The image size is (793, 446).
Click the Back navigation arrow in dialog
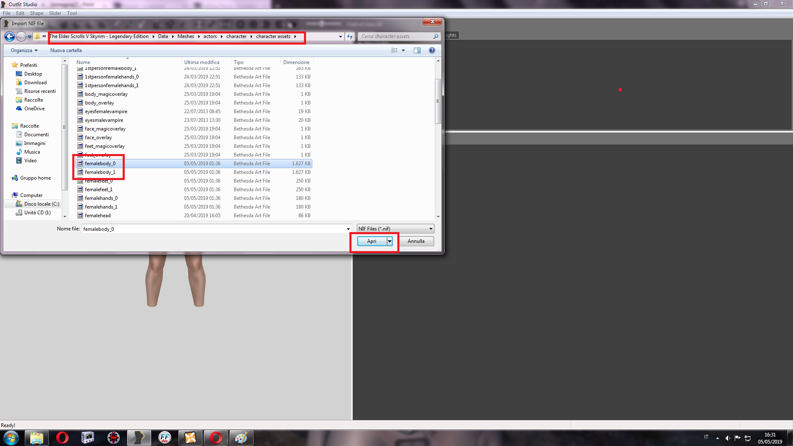(9, 36)
